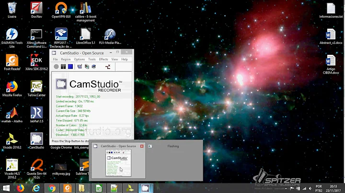Open the Help menu in CamStudio

[x=124, y=59]
